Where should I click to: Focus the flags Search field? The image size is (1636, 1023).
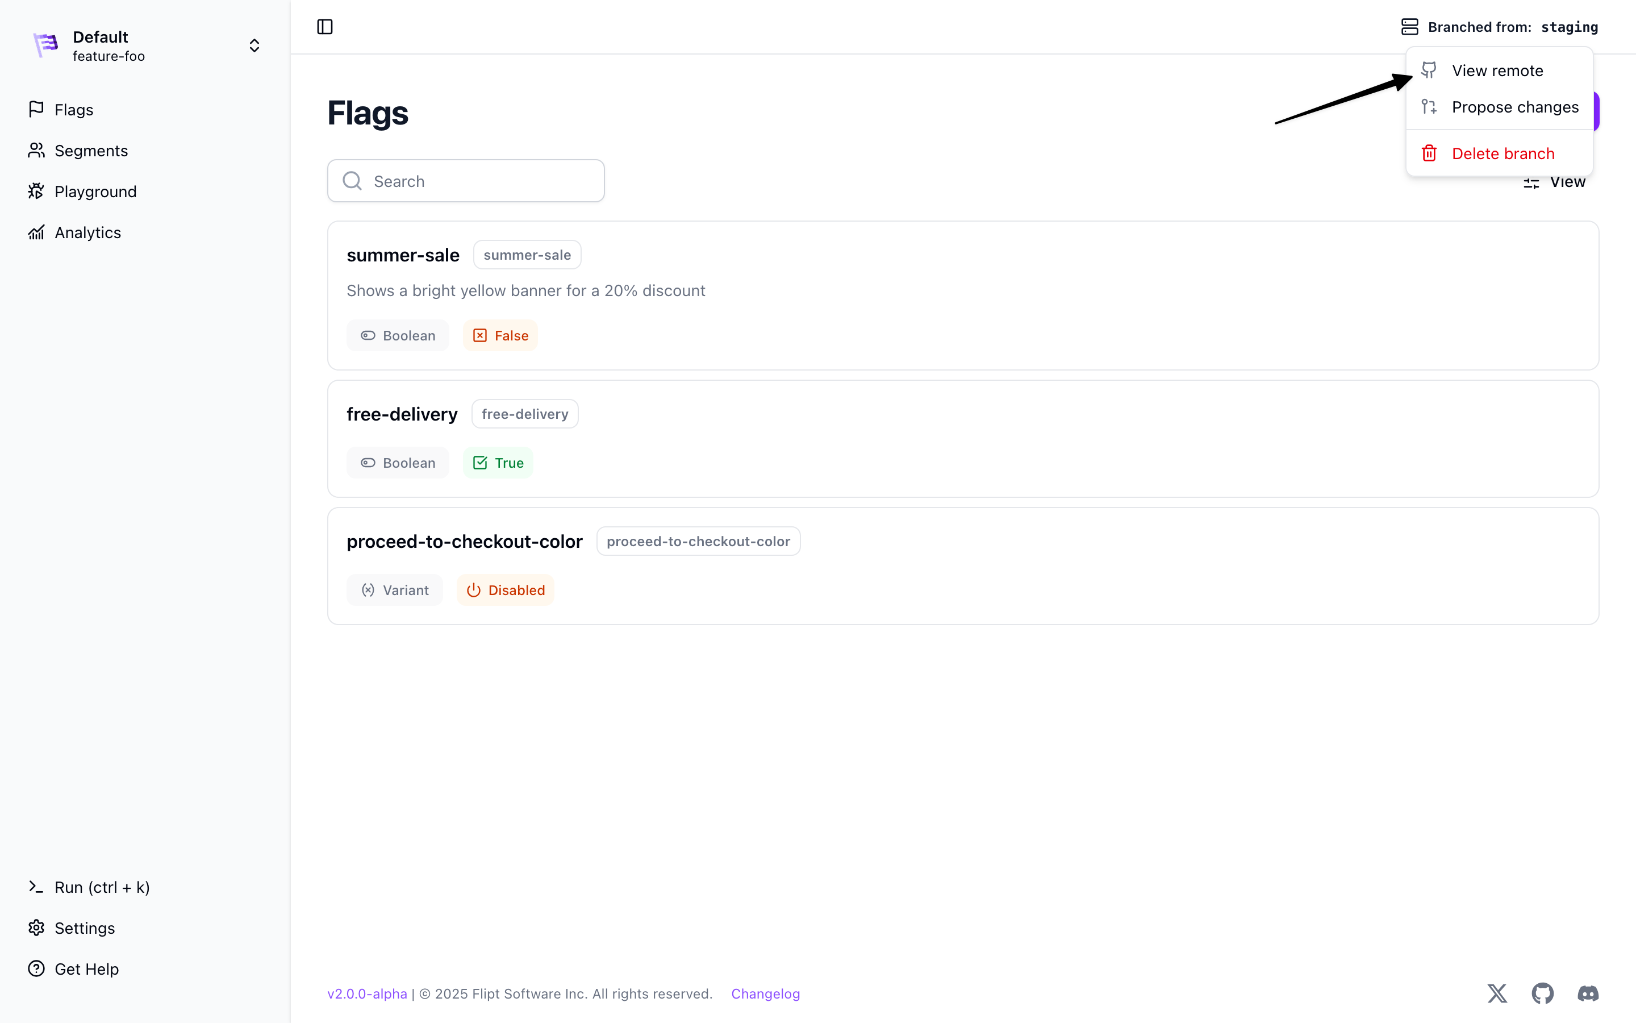(x=473, y=181)
